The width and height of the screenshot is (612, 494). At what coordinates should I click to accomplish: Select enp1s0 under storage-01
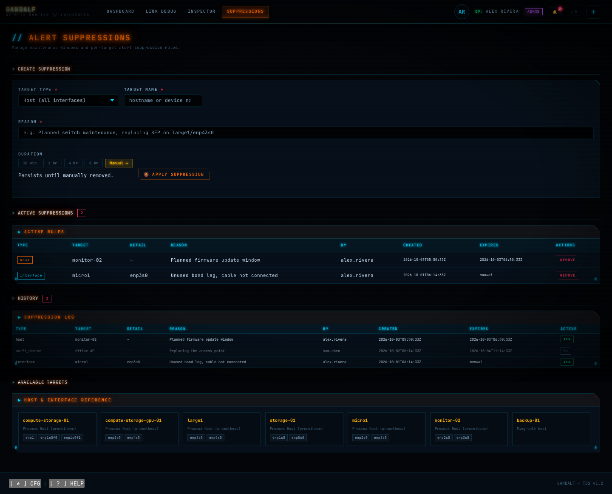click(x=279, y=438)
